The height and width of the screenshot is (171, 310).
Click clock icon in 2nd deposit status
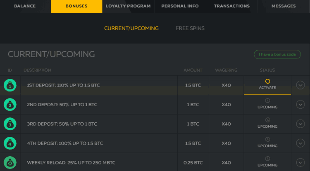pos(267,101)
